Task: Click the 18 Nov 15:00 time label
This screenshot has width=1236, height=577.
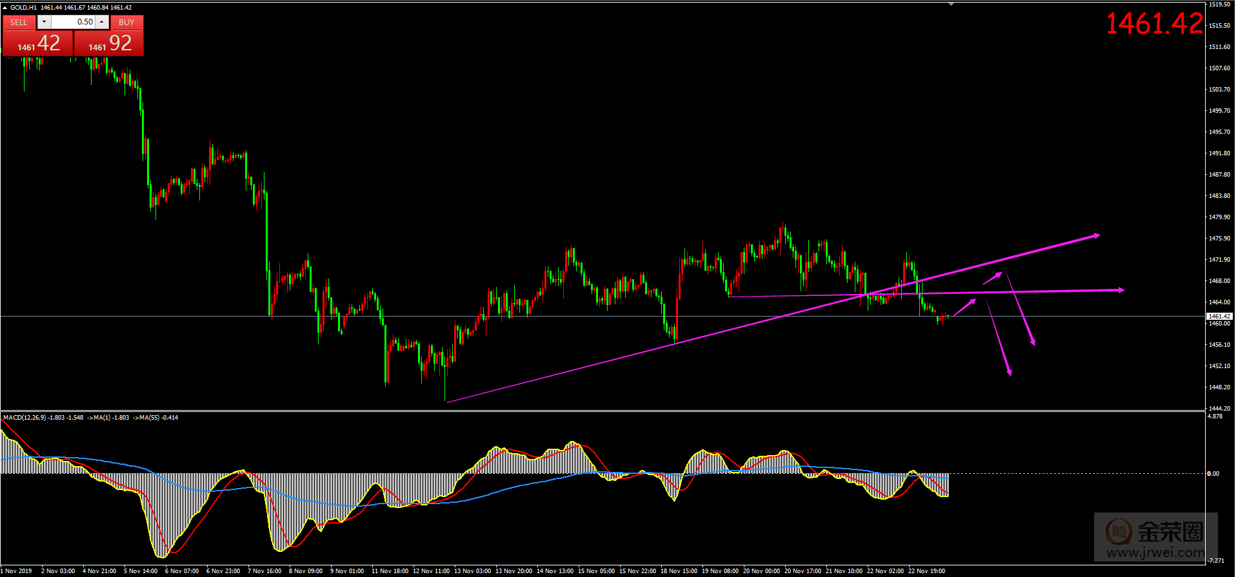Action: pyautogui.click(x=679, y=571)
